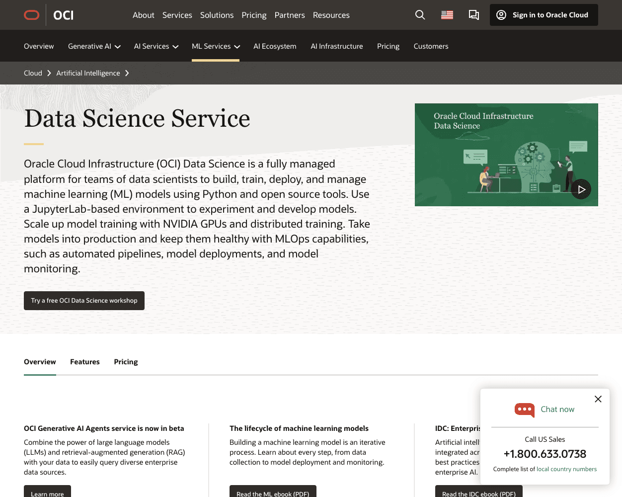Select the US flag country icon
The height and width of the screenshot is (497, 622).
click(x=447, y=15)
